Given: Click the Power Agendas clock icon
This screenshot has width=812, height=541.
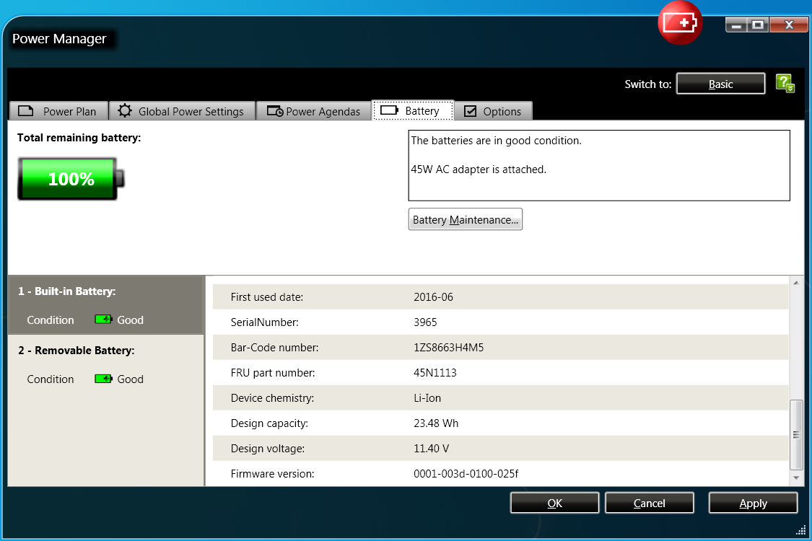Looking at the screenshot, I should pyautogui.click(x=275, y=111).
